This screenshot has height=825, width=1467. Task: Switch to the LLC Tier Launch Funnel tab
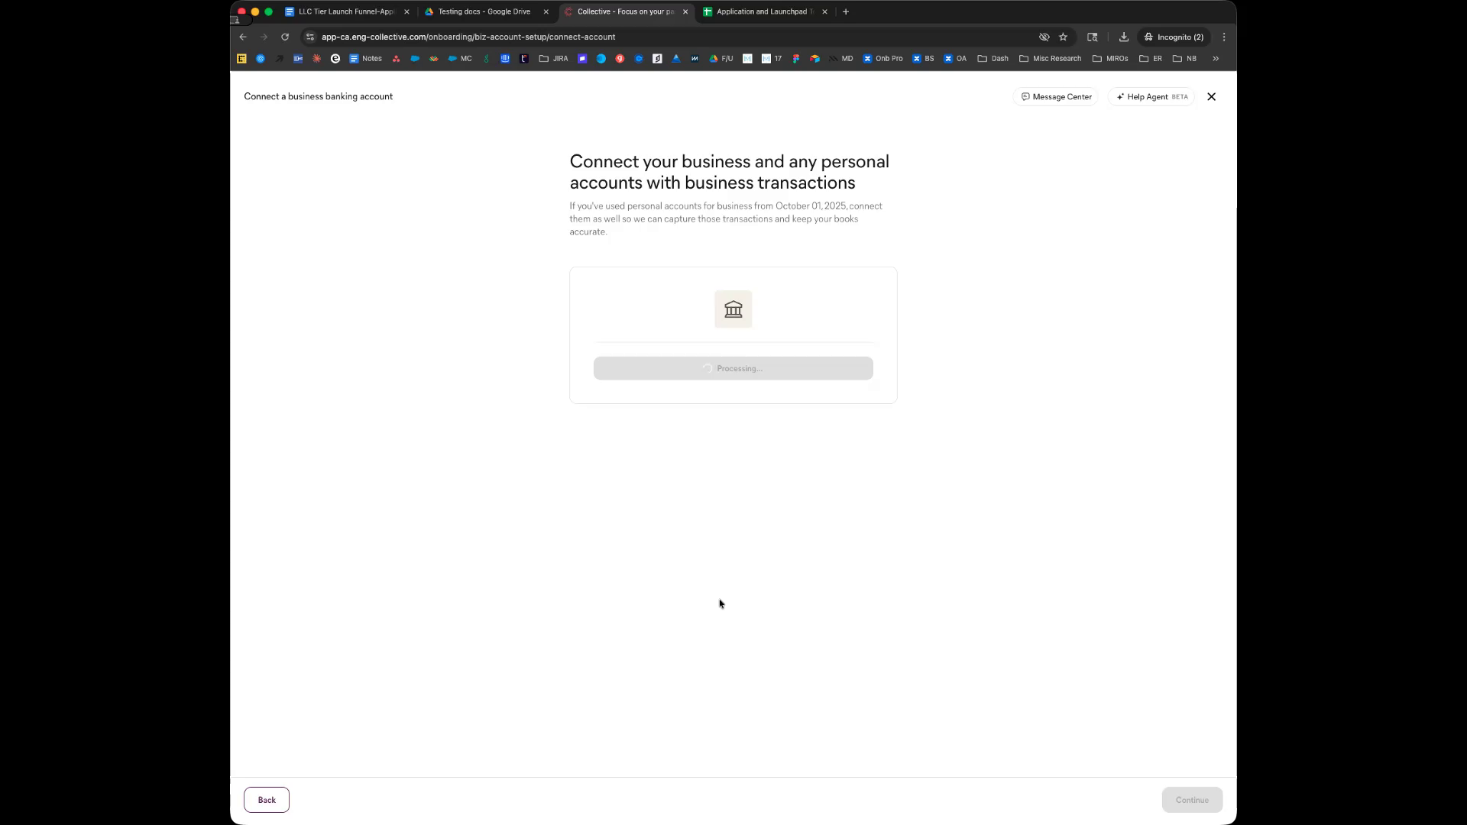pos(348,11)
